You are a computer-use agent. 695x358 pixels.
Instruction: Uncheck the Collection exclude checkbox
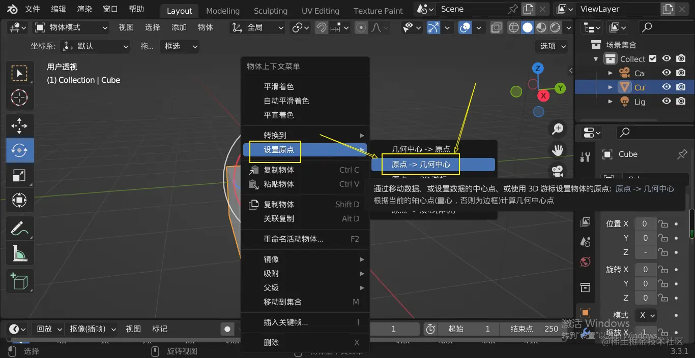[653, 59]
